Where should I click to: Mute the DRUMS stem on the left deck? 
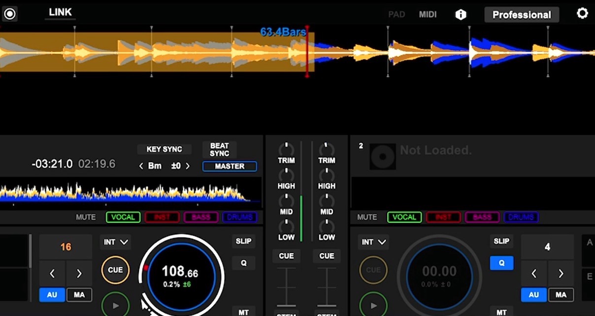(x=240, y=217)
